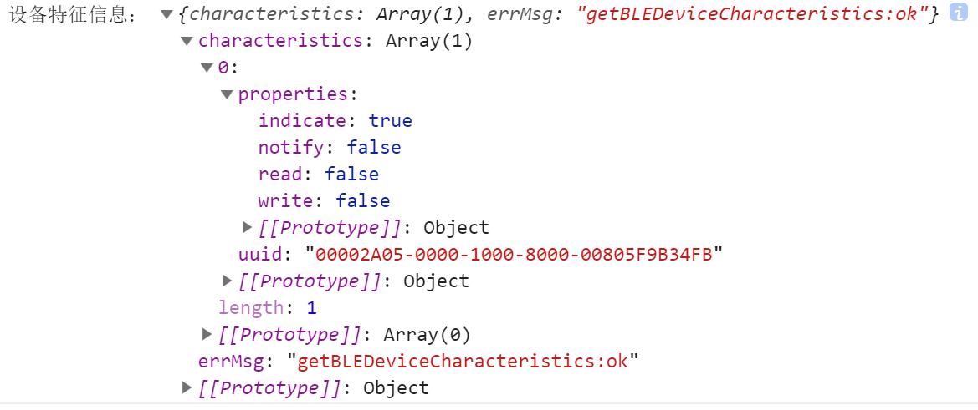Select the notify: false property line
The height and width of the screenshot is (410, 978).
(330, 148)
